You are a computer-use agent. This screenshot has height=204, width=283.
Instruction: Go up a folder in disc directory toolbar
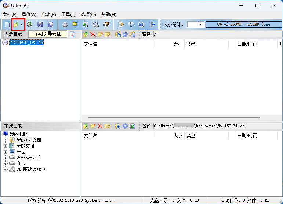pos(86,34)
